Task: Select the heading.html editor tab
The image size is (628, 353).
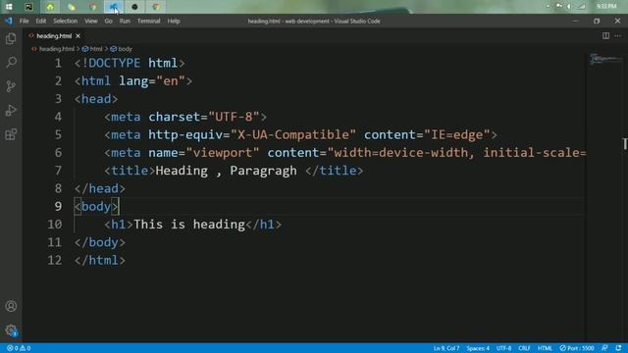Action: (x=54, y=36)
